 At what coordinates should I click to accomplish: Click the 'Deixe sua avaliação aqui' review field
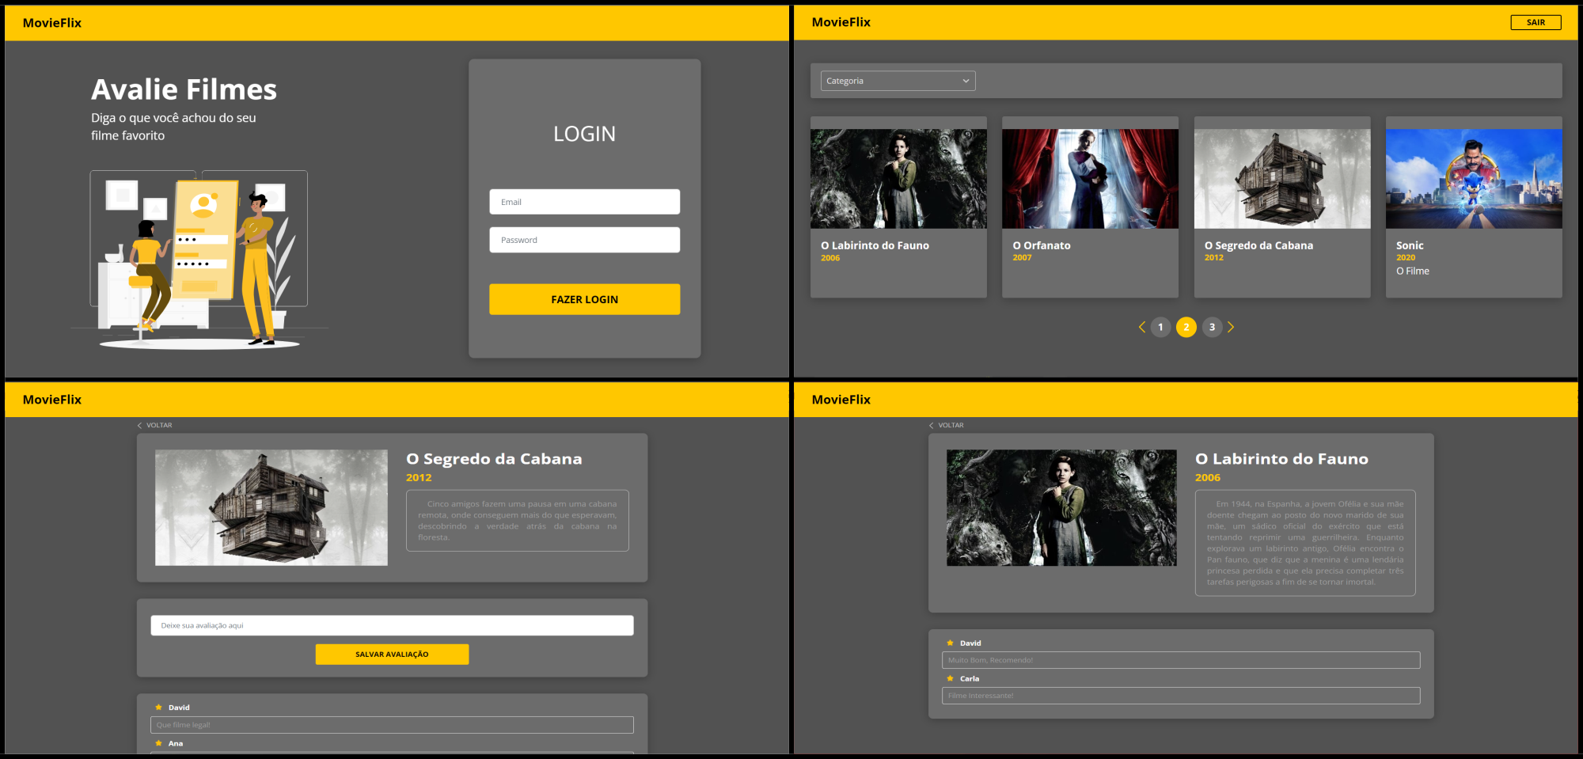392,625
